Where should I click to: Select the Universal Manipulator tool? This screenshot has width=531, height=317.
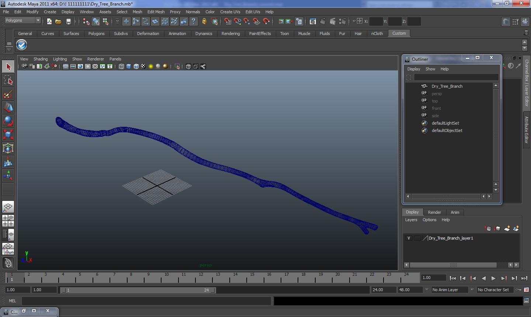8,148
